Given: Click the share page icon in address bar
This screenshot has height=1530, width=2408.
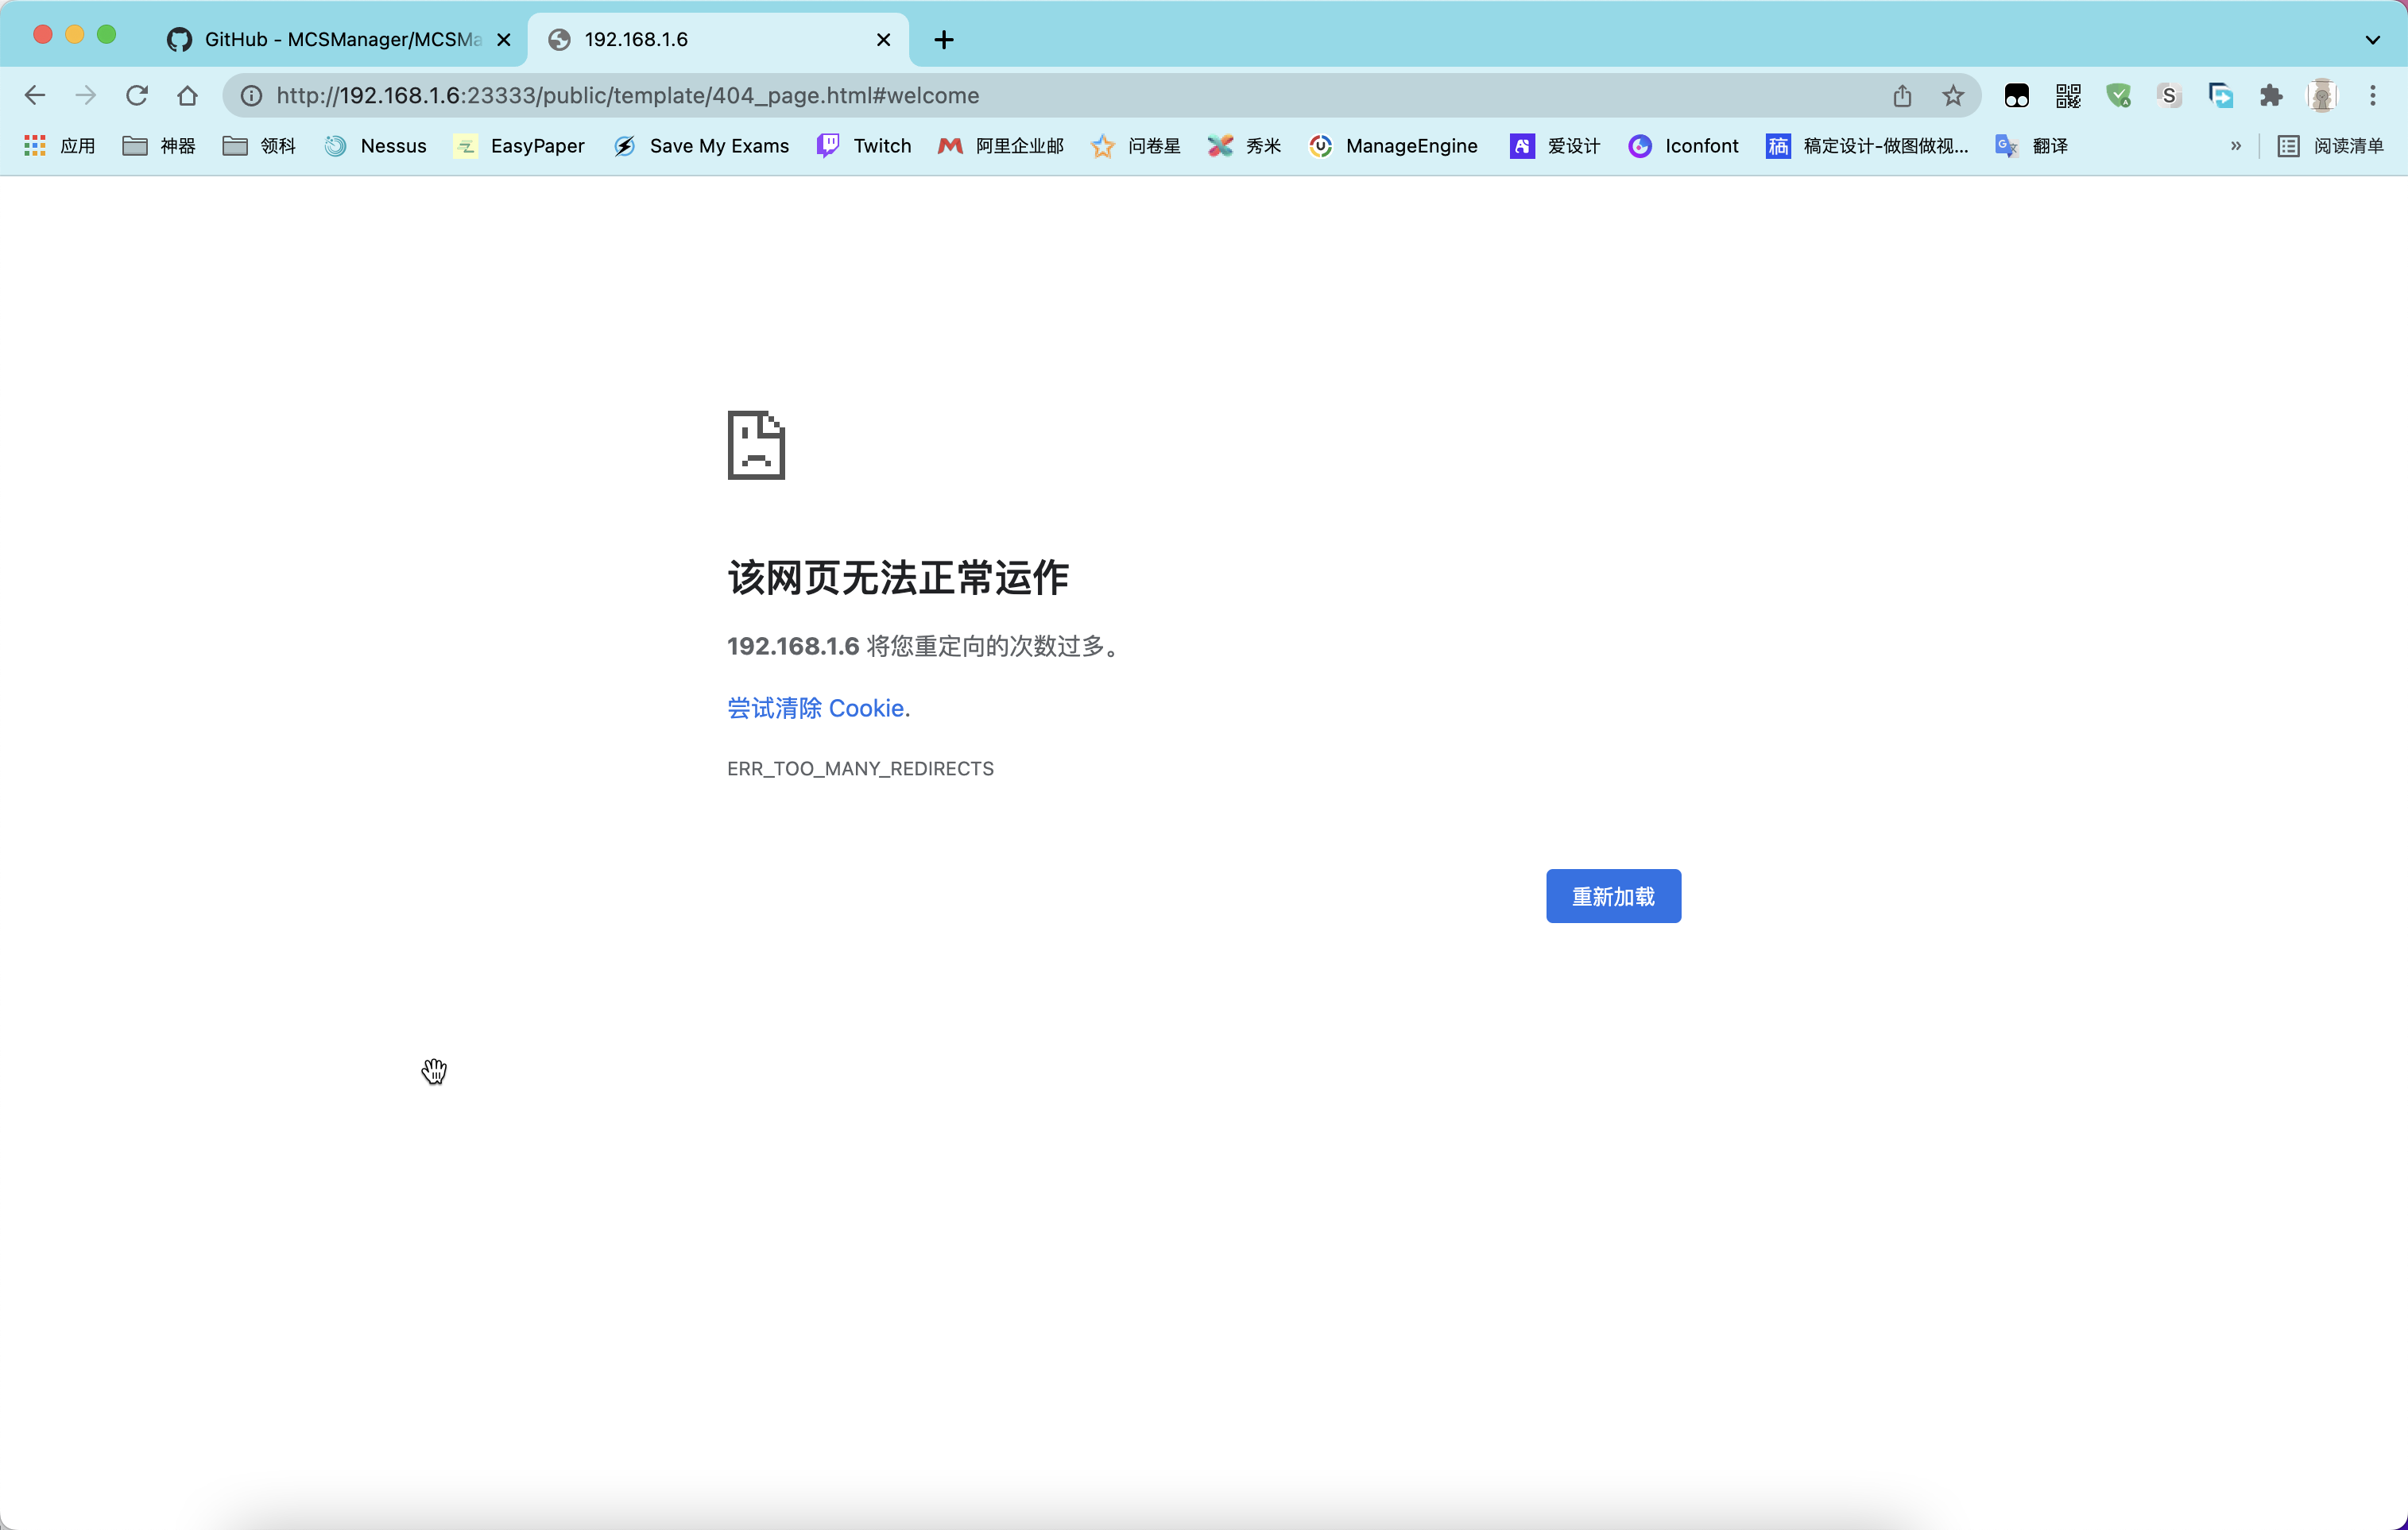Looking at the screenshot, I should click(1901, 95).
